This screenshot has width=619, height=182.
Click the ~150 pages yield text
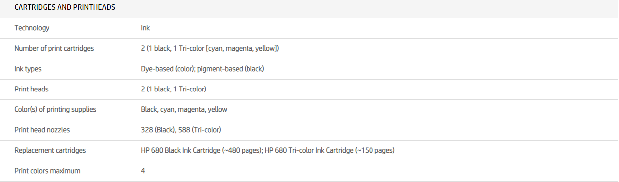375,150
